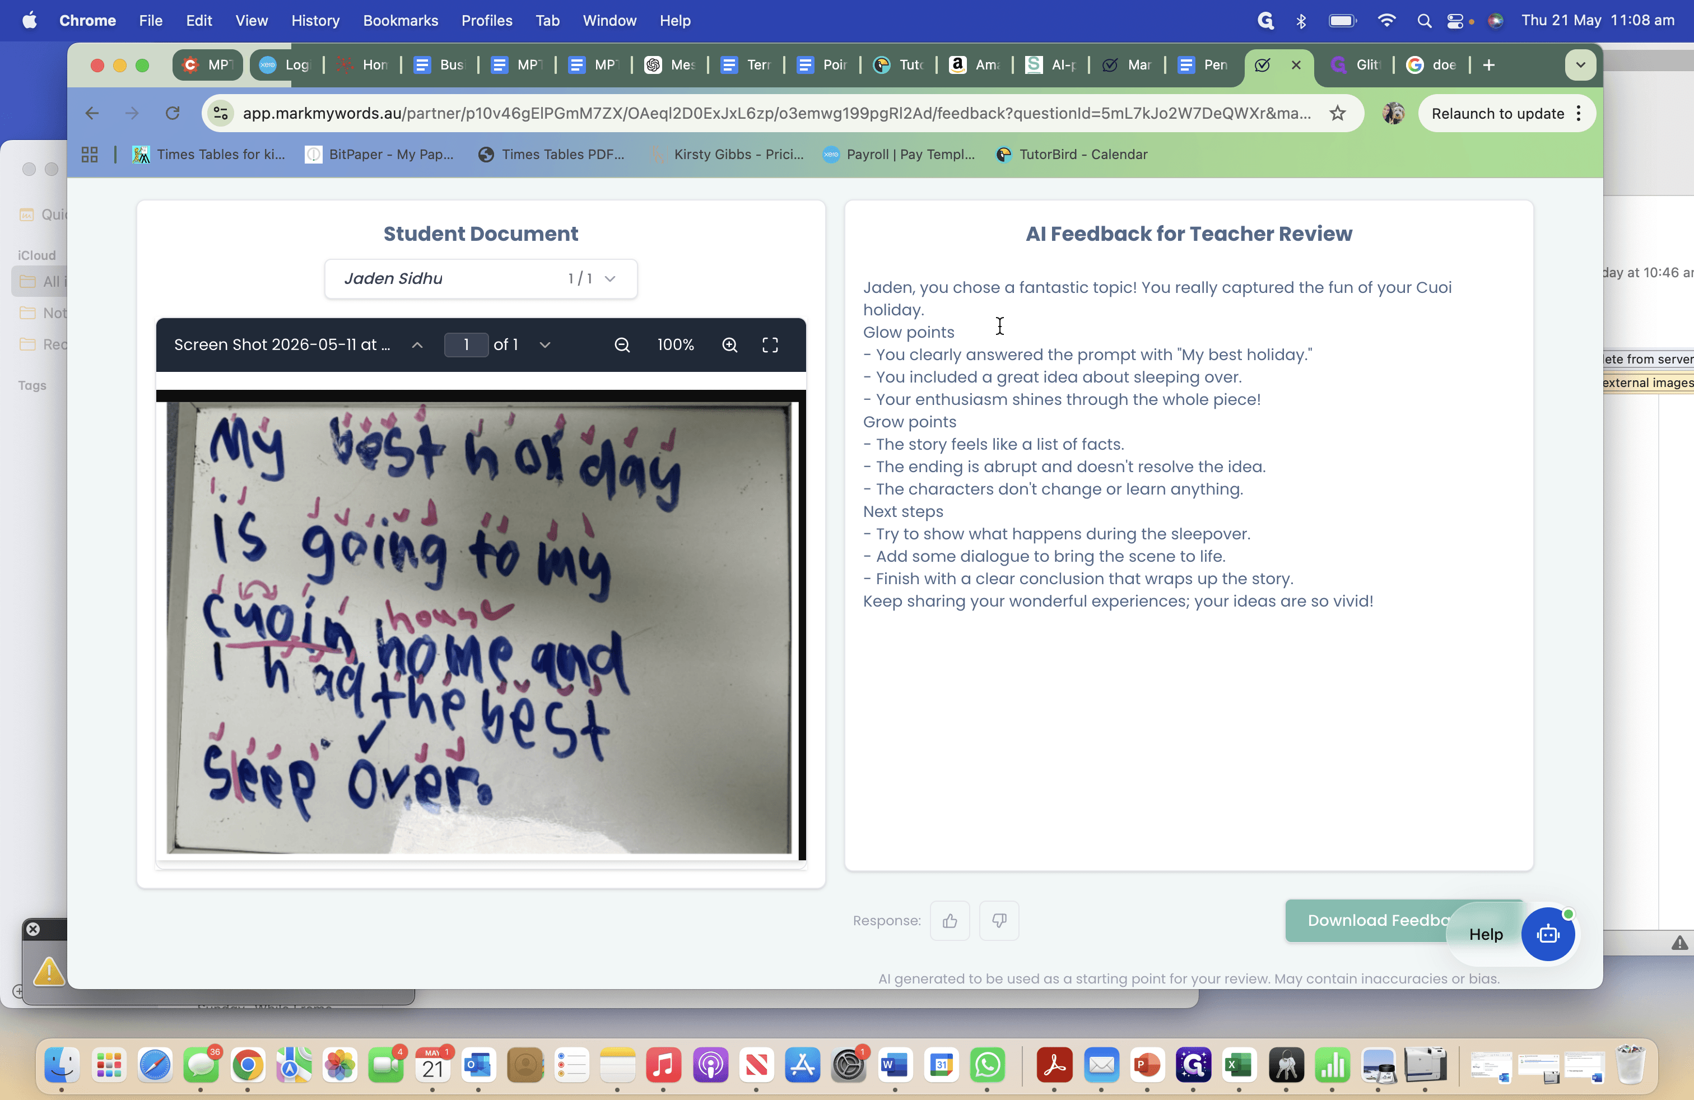Open macOS Spotlight search icon
This screenshot has height=1100, width=1694.
[x=1423, y=21]
